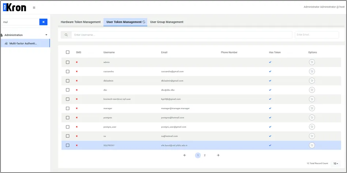The height and width of the screenshot is (173, 347).
Task: Go to previous page arrow
Action: click(185, 156)
